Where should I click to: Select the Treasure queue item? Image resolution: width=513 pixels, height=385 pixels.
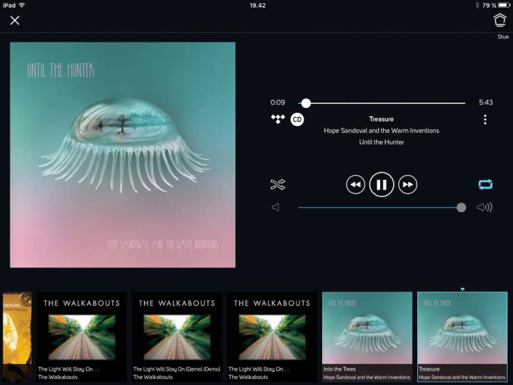click(462, 337)
